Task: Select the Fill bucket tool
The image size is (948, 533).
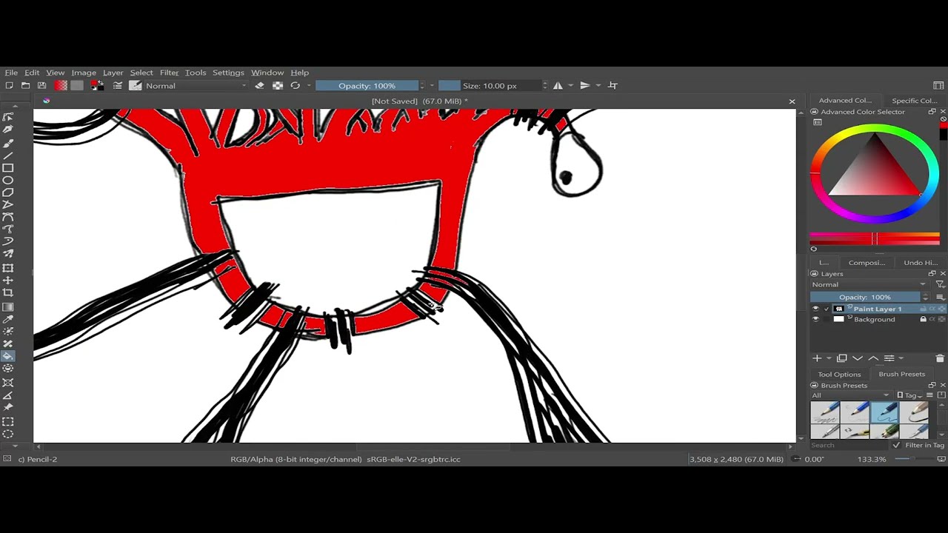Action: coord(8,357)
